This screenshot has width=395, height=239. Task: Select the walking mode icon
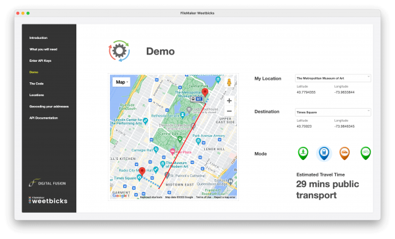(303, 153)
